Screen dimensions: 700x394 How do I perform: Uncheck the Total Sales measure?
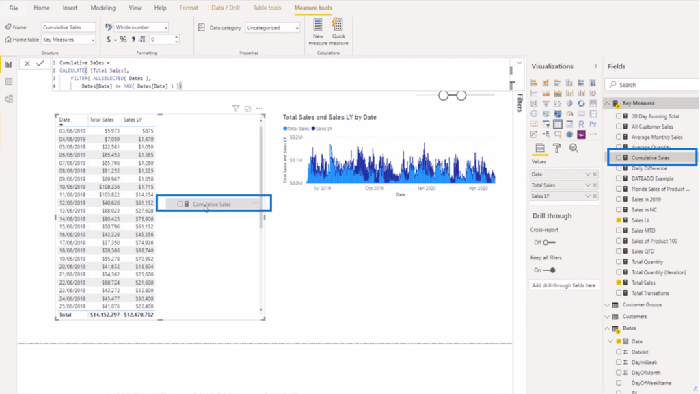(619, 283)
